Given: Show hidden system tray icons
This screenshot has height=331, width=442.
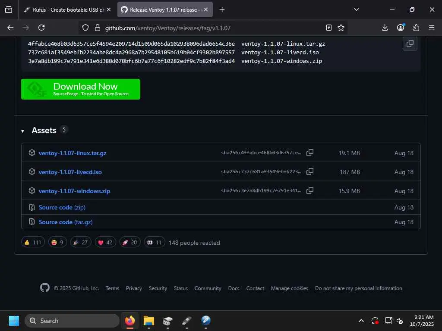Looking at the screenshot, I should pyautogui.click(x=361, y=321).
